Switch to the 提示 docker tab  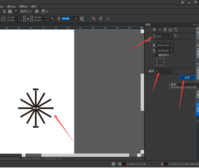[x=197, y=33]
